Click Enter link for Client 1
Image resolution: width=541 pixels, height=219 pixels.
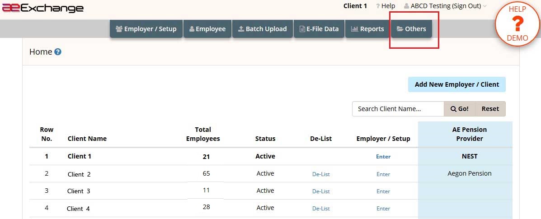[x=383, y=157]
